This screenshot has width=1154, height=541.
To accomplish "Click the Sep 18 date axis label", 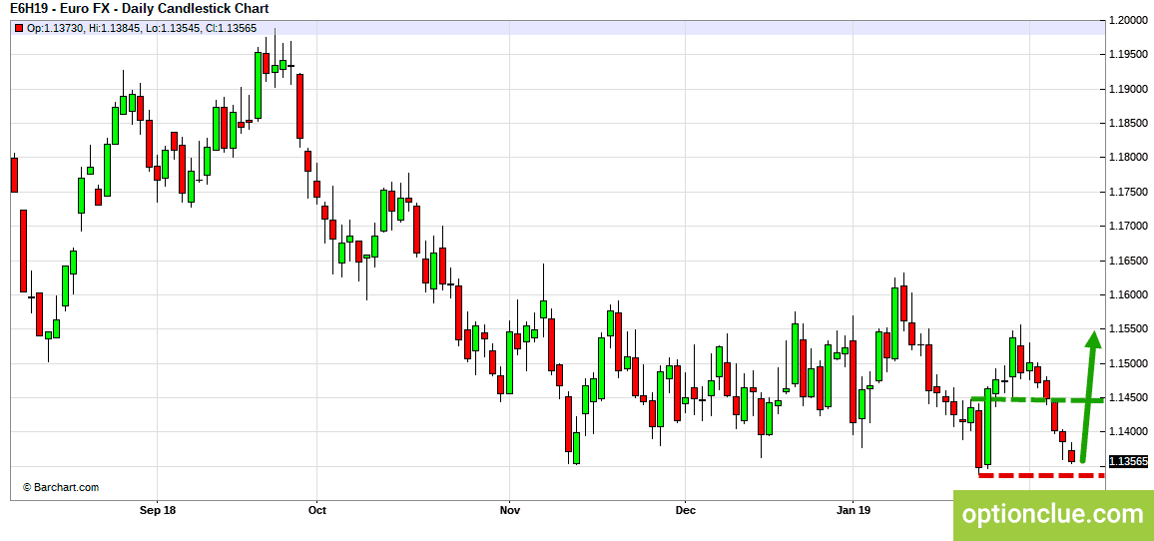I will pyautogui.click(x=157, y=509).
